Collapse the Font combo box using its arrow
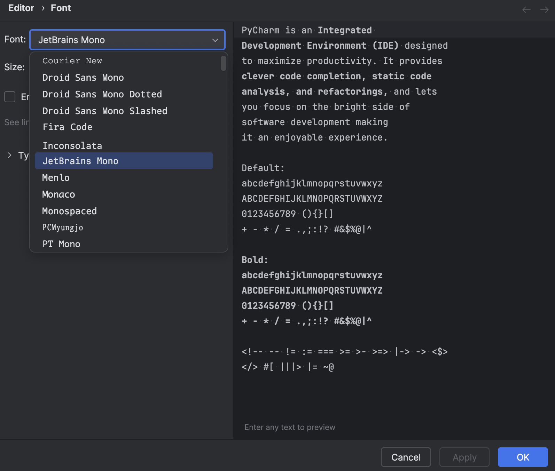The width and height of the screenshot is (555, 471). click(x=215, y=40)
